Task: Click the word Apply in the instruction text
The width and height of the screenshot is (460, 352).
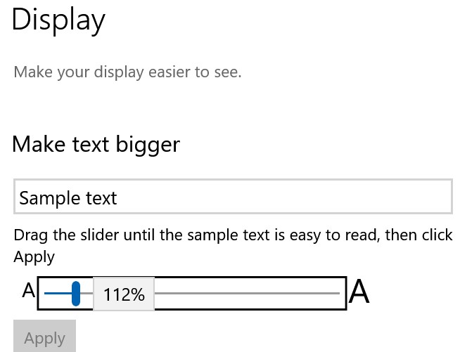Action: (34, 257)
